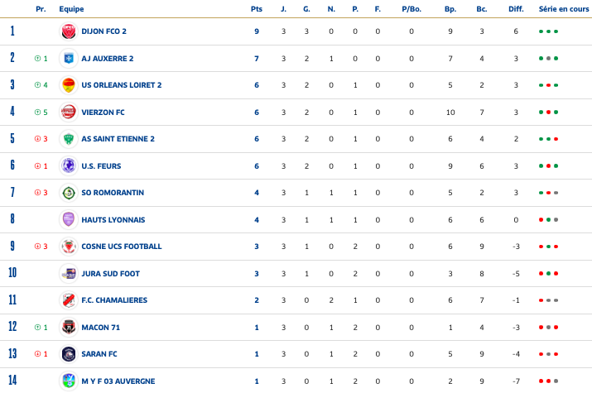Click the M Y F 03 Auvergne crest

click(x=69, y=381)
